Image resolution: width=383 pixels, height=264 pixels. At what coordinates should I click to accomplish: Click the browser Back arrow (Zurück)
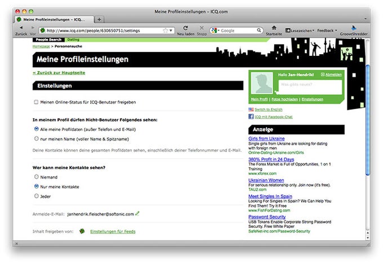coord(21,28)
